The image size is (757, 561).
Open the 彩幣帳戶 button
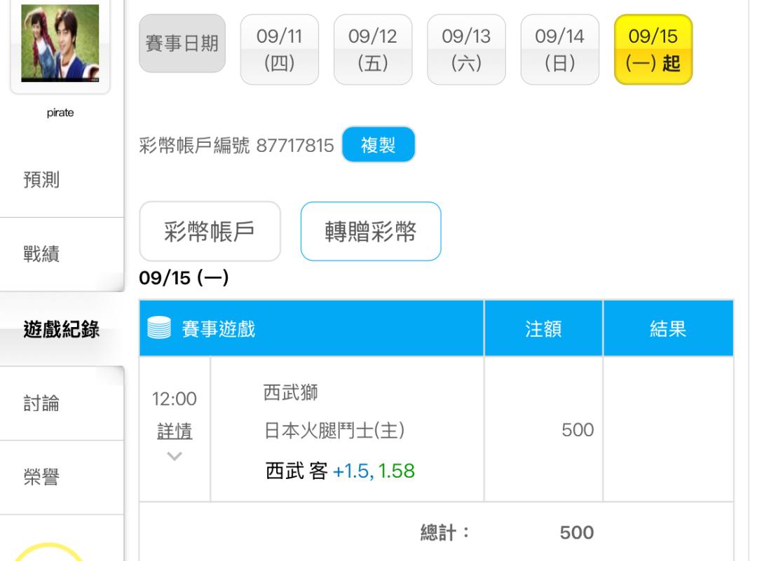coord(210,232)
